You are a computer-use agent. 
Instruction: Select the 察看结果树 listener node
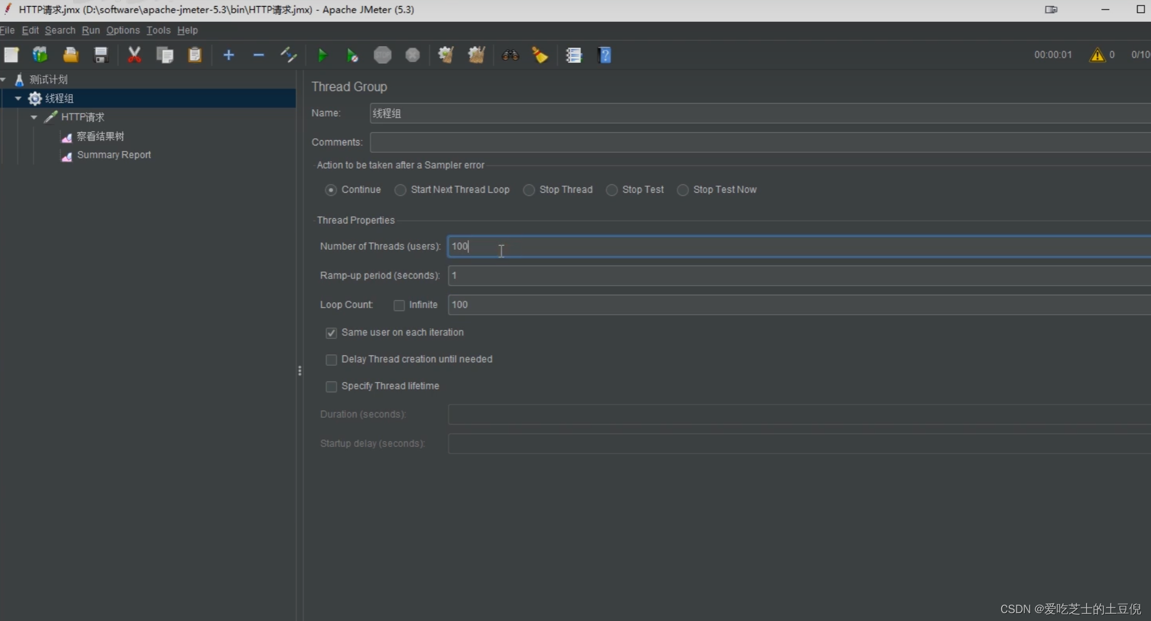(100, 136)
